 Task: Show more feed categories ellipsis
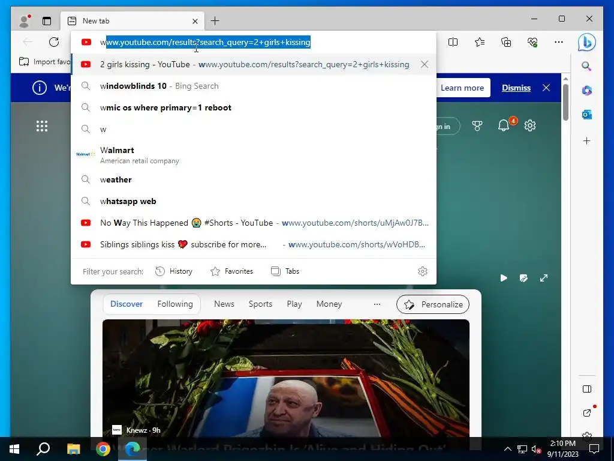point(377,304)
